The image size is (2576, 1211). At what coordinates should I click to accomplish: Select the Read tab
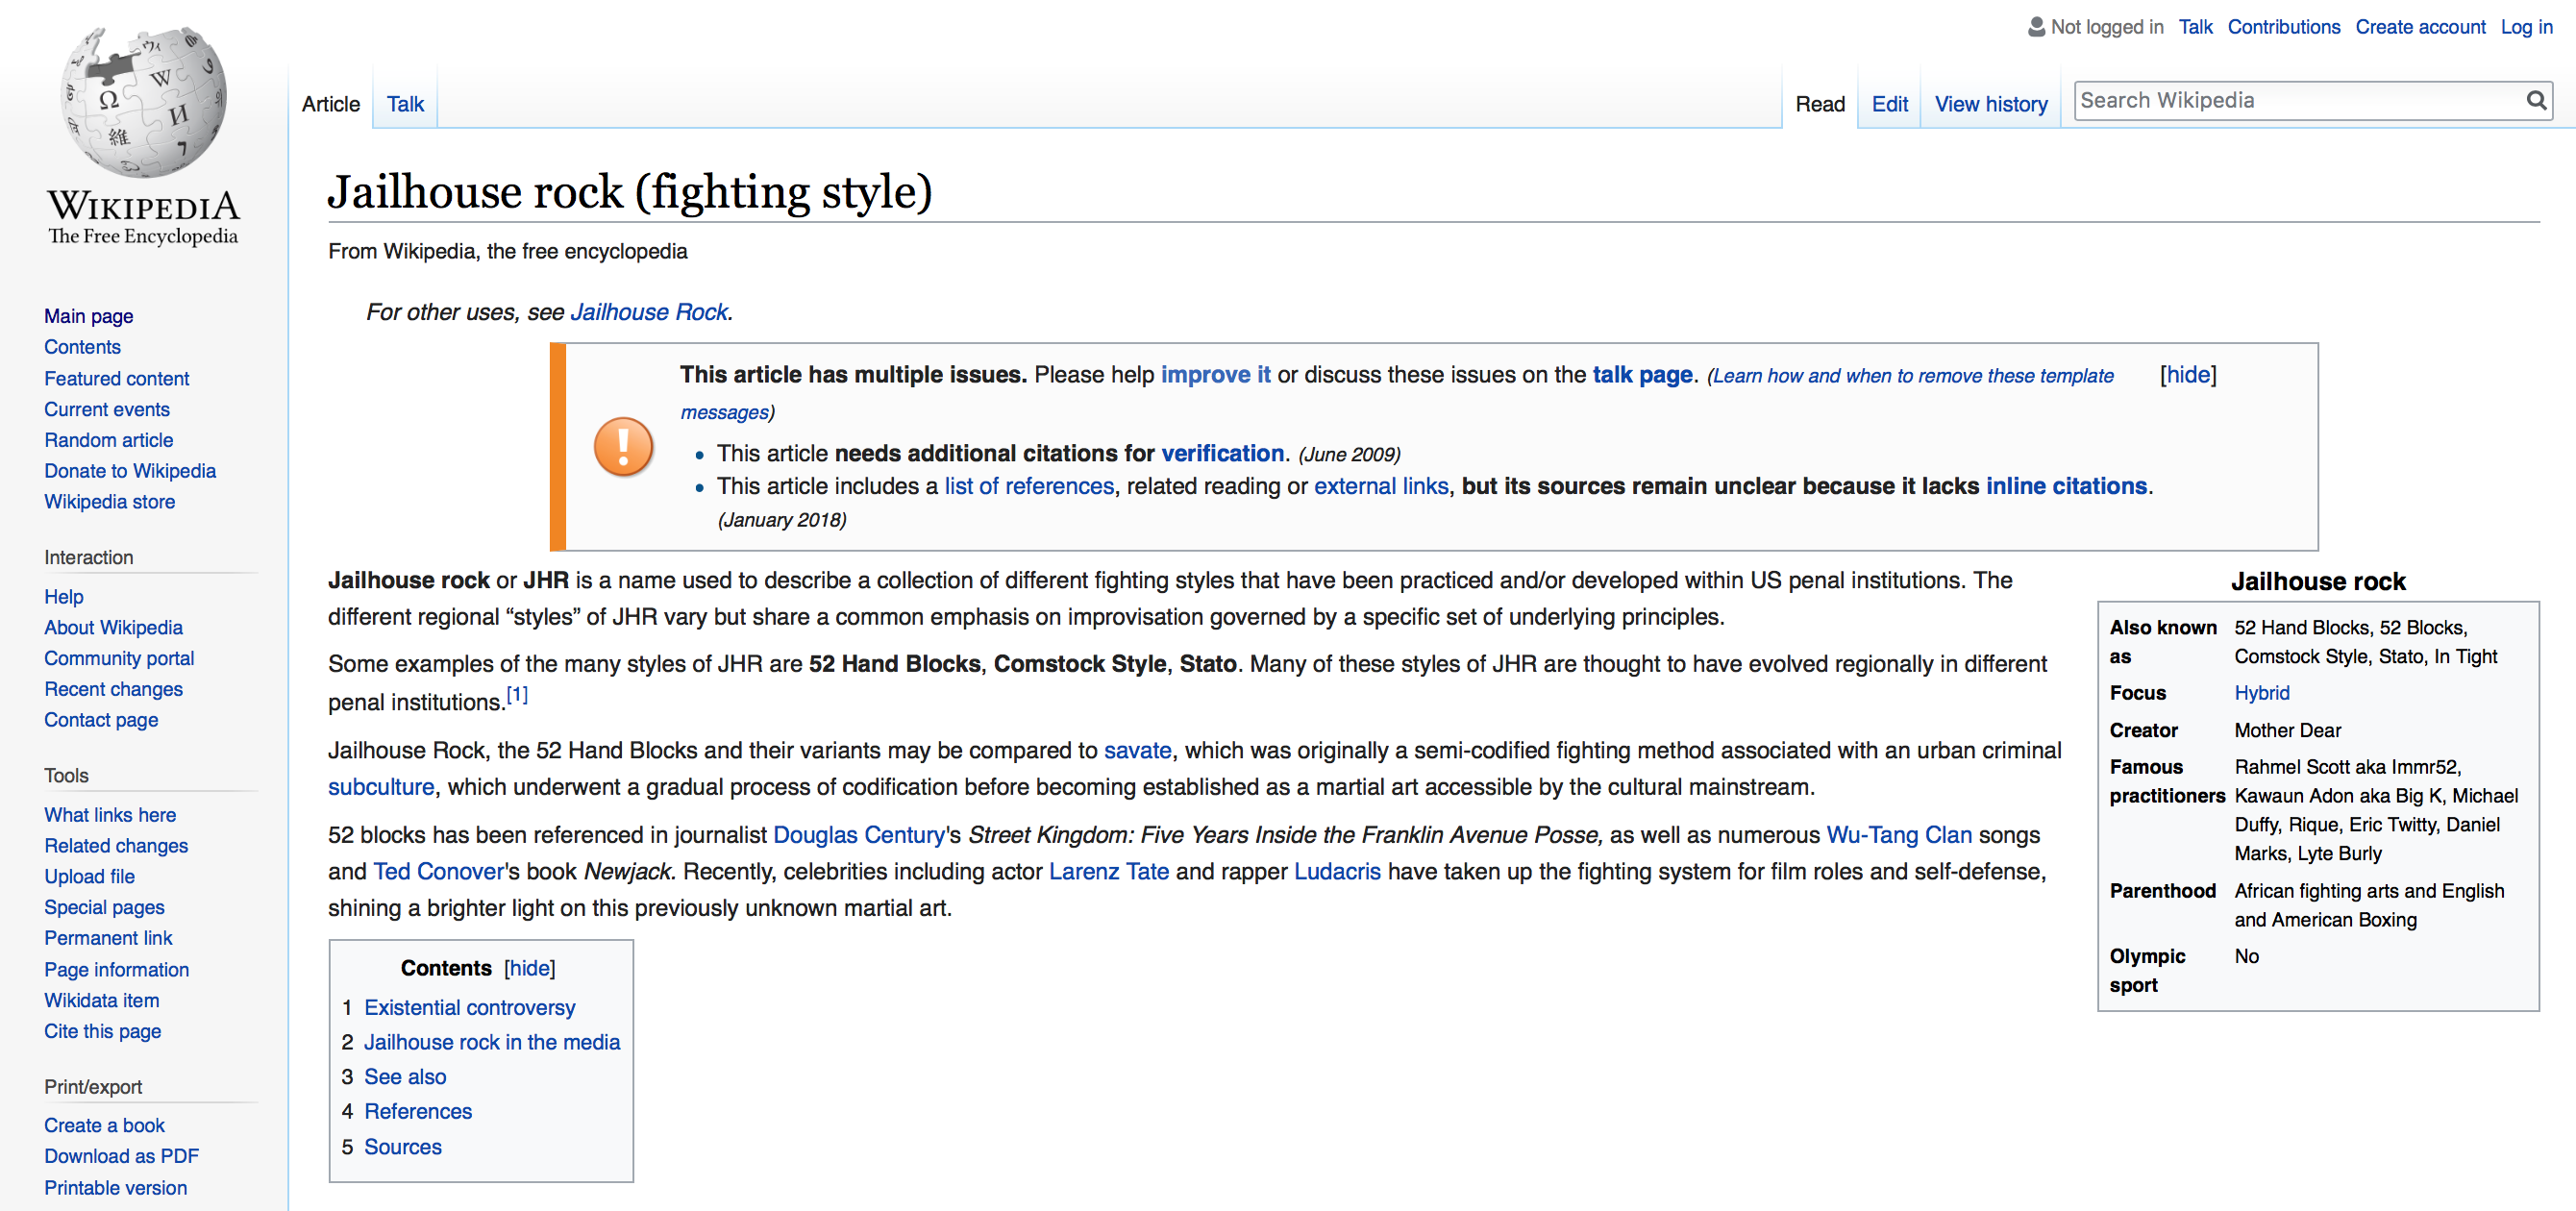tap(1819, 104)
